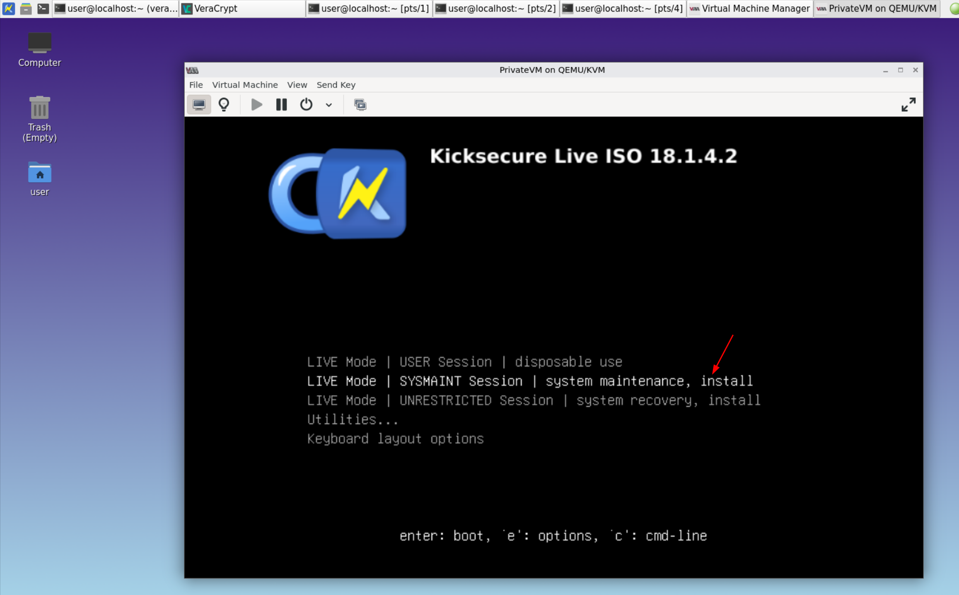
Task: Launch the file manager from the panel
Action: point(26,8)
